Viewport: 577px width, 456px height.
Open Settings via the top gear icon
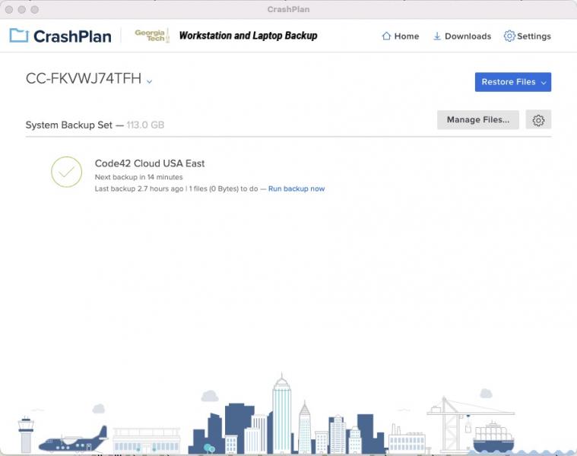click(x=509, y=36)
